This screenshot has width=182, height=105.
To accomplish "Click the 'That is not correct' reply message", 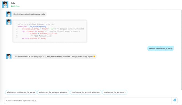I will click(54, 56).
